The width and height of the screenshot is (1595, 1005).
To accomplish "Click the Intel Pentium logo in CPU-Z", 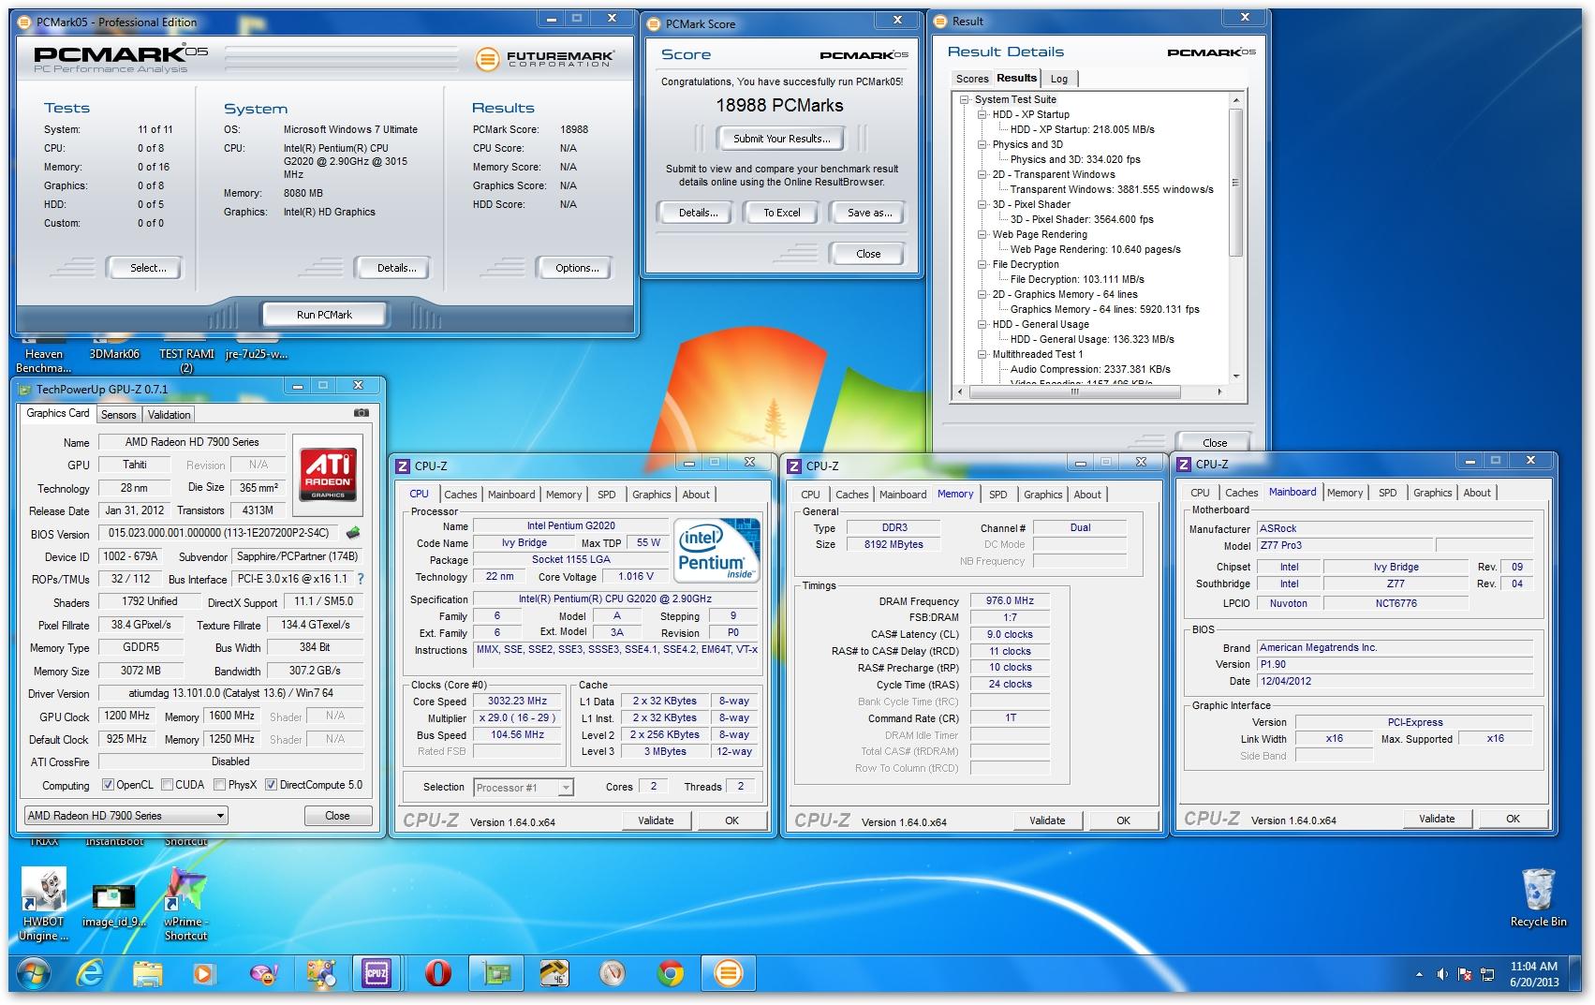I will (716, 551).
